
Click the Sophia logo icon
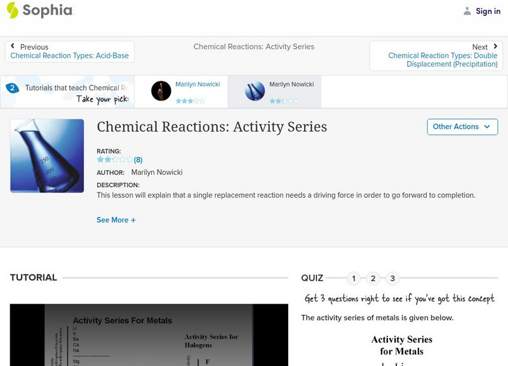(13, 10)
